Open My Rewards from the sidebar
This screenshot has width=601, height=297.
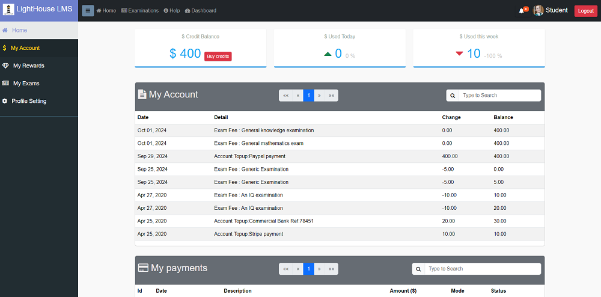click(x=28, y=66)
